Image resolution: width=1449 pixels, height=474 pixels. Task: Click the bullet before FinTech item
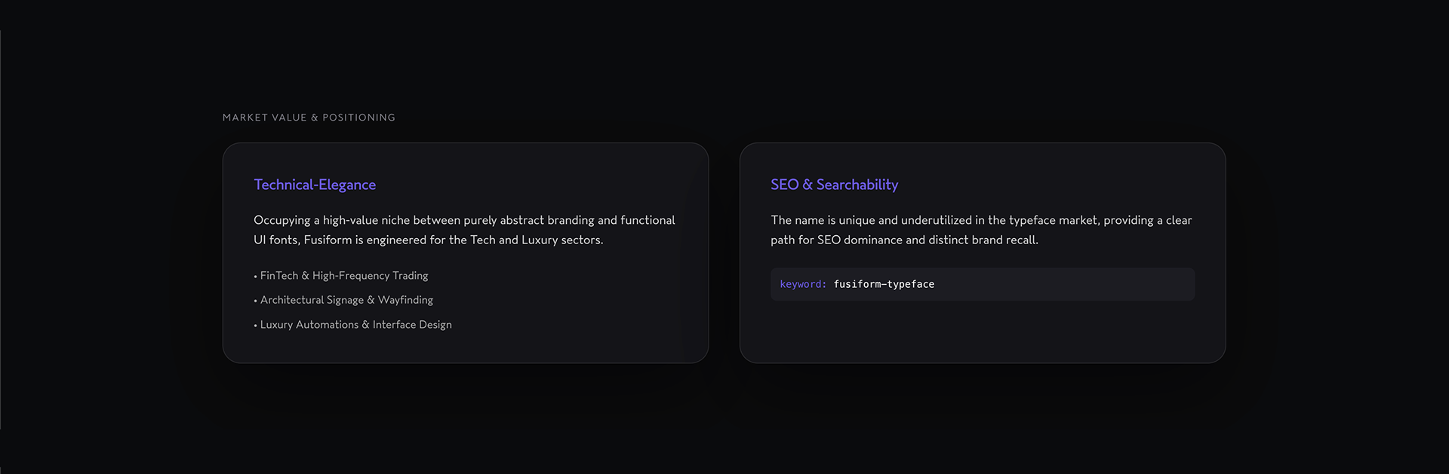255,277
